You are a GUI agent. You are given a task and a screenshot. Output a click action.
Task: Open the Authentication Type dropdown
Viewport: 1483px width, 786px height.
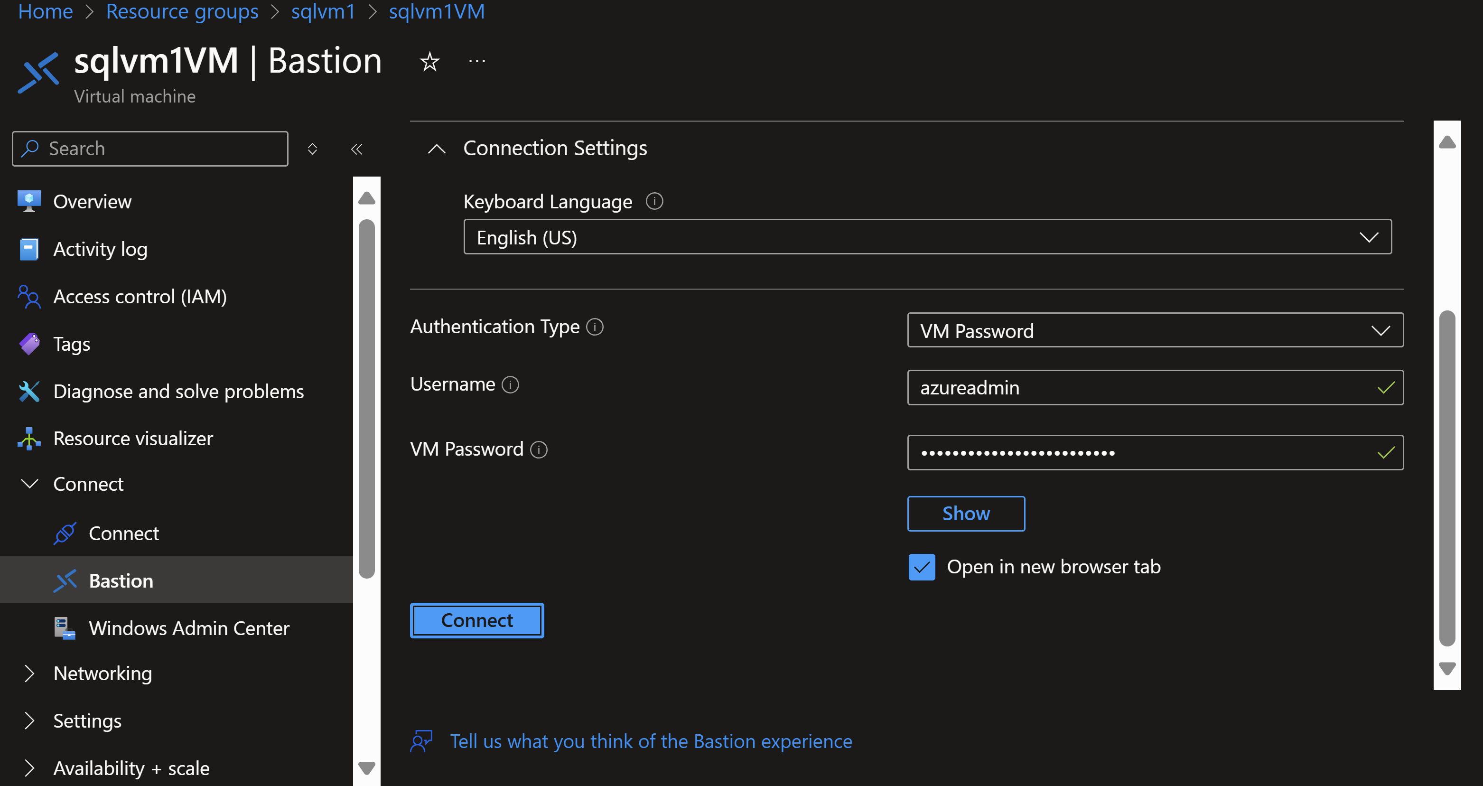[1155, 330]
